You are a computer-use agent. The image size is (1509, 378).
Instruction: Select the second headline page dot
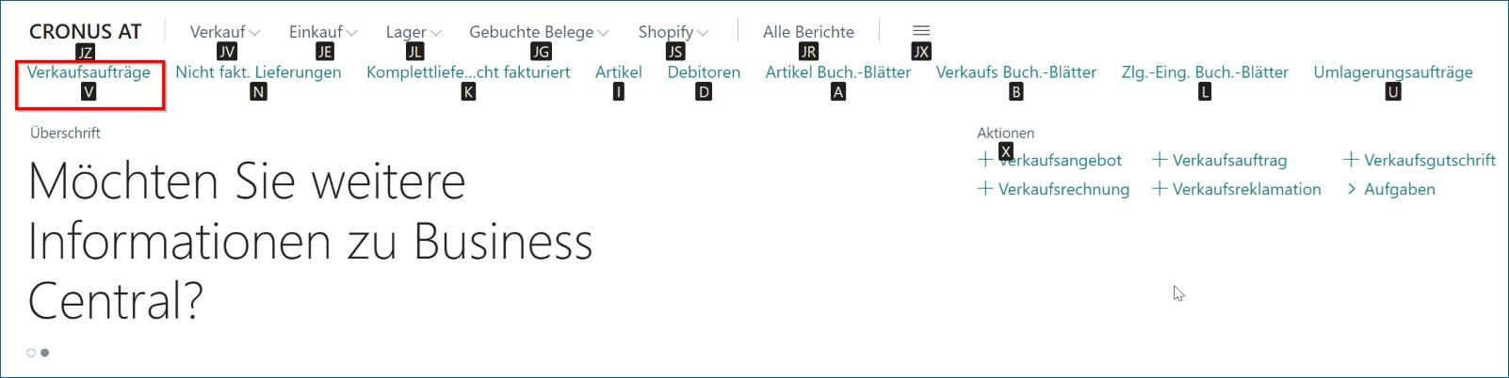pos(44,353)
